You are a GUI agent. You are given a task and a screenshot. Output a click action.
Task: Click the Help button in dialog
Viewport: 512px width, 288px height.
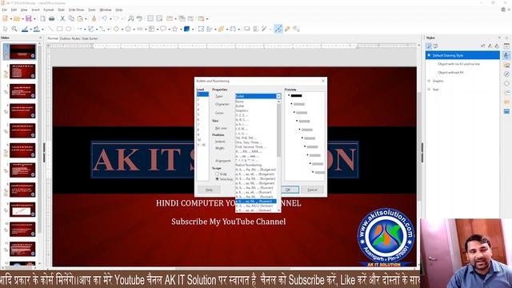pos(209,190)
